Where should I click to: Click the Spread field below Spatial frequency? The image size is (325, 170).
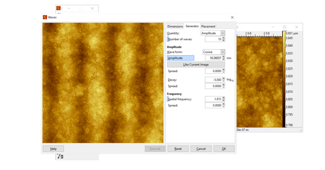tap(213, 105)
